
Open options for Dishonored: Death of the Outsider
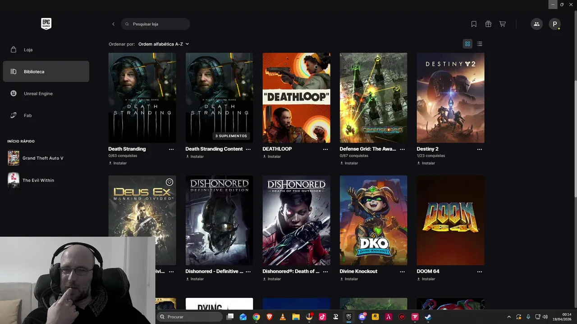pyautogui.click(x=325, y=271)
